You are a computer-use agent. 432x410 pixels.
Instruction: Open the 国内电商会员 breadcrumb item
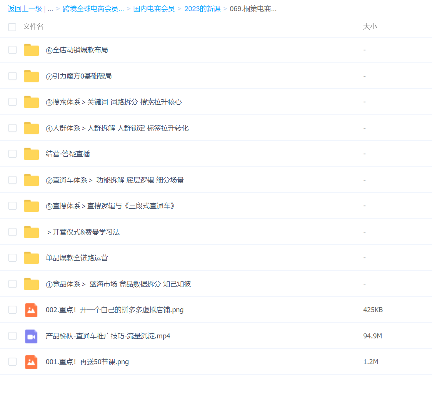click(x=153, y=8)
